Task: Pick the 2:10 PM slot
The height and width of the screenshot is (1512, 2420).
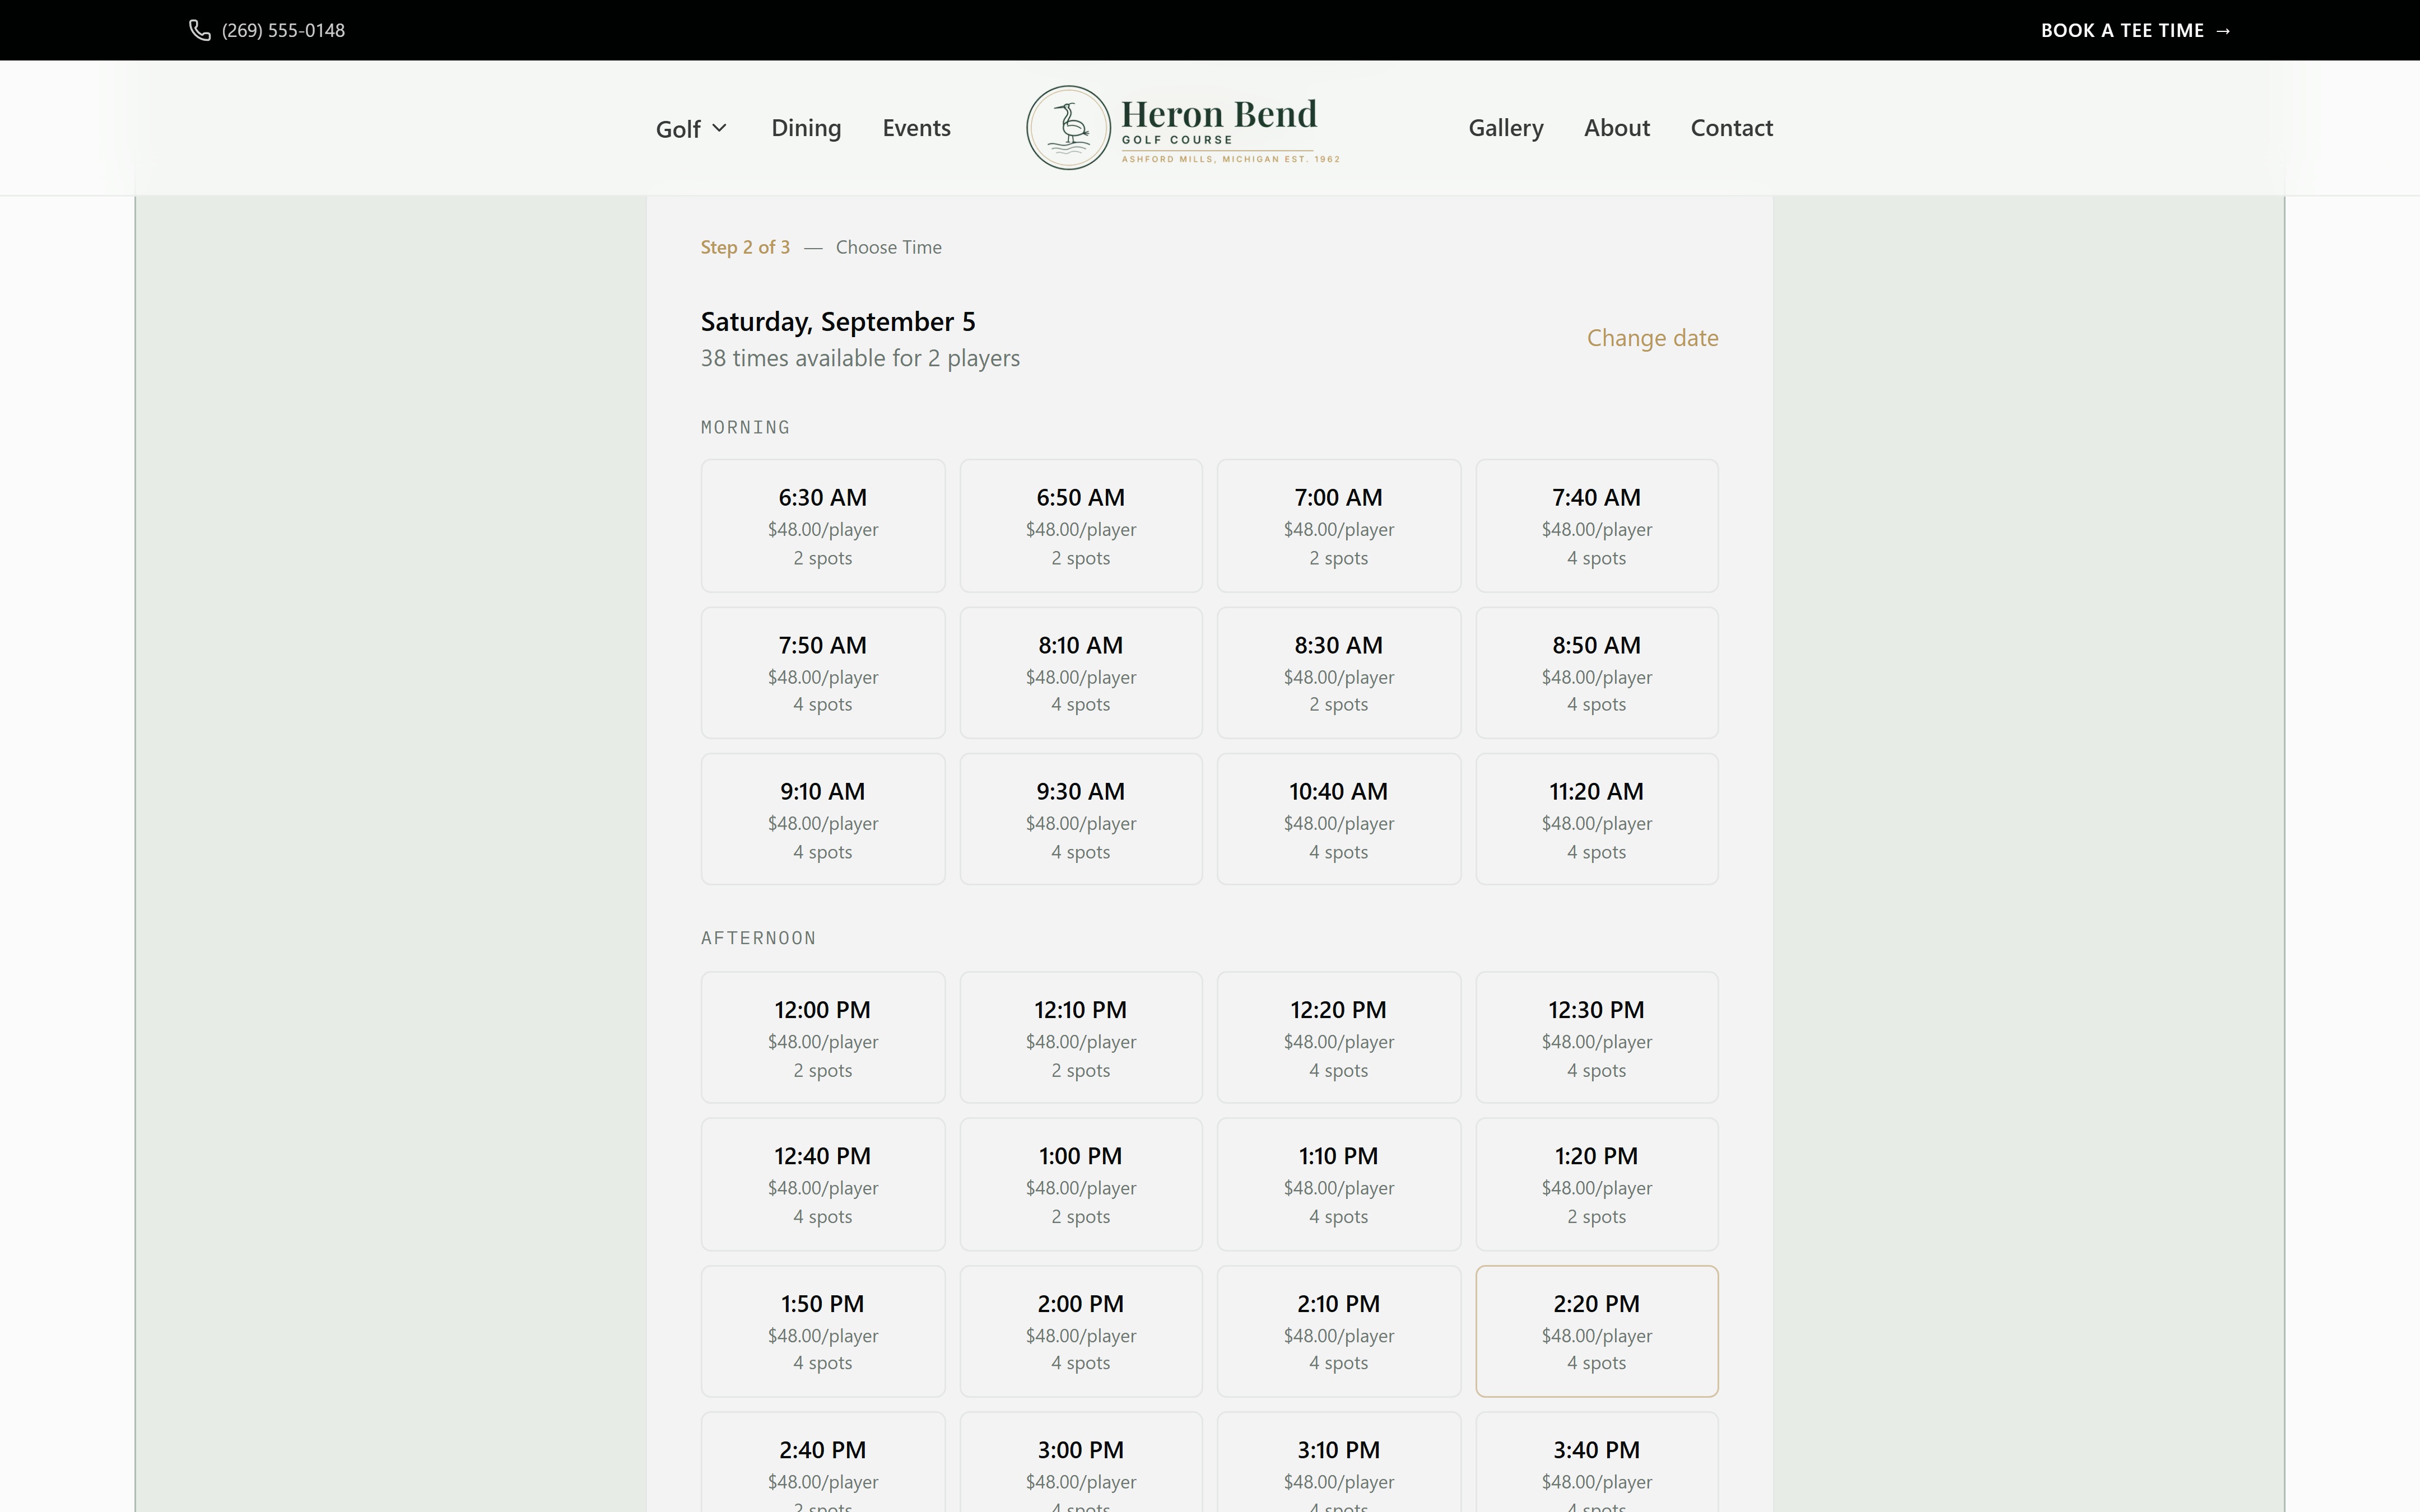Action: (1339, 1331)
